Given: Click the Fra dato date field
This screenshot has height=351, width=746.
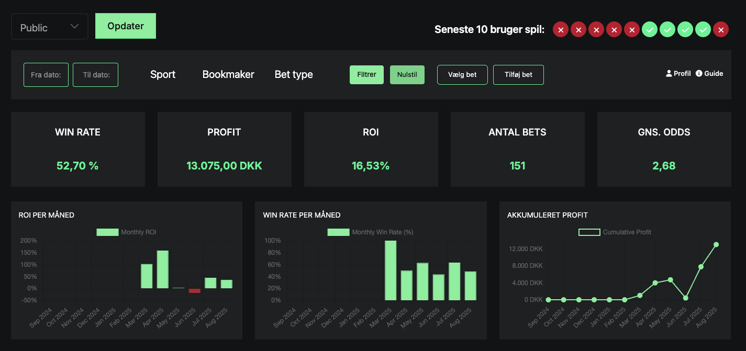Looking at the screenshot, I should coord(46,75).
